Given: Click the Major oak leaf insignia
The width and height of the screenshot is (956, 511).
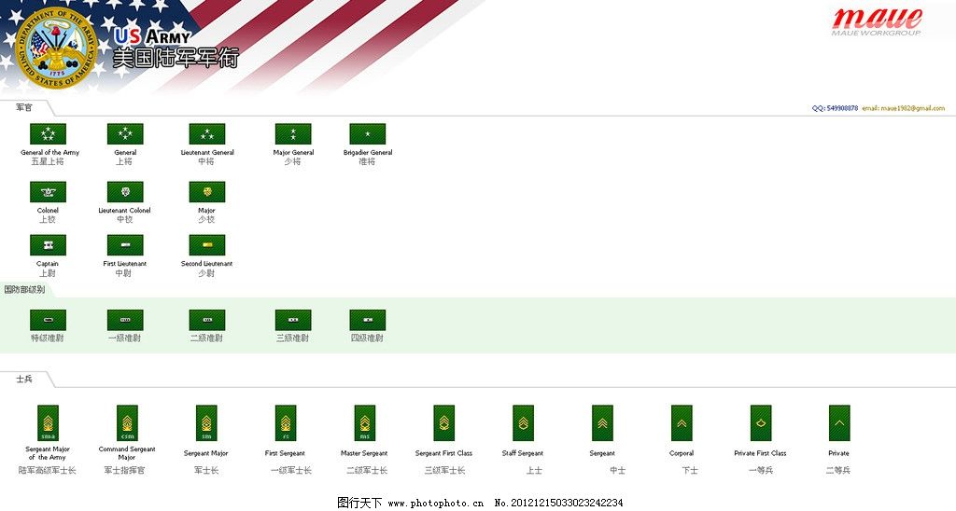Looking at the screenshot, I should tap(206, 192).
